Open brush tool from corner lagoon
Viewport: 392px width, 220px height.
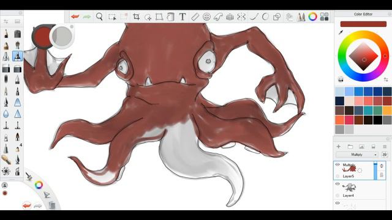pos(29,177)
